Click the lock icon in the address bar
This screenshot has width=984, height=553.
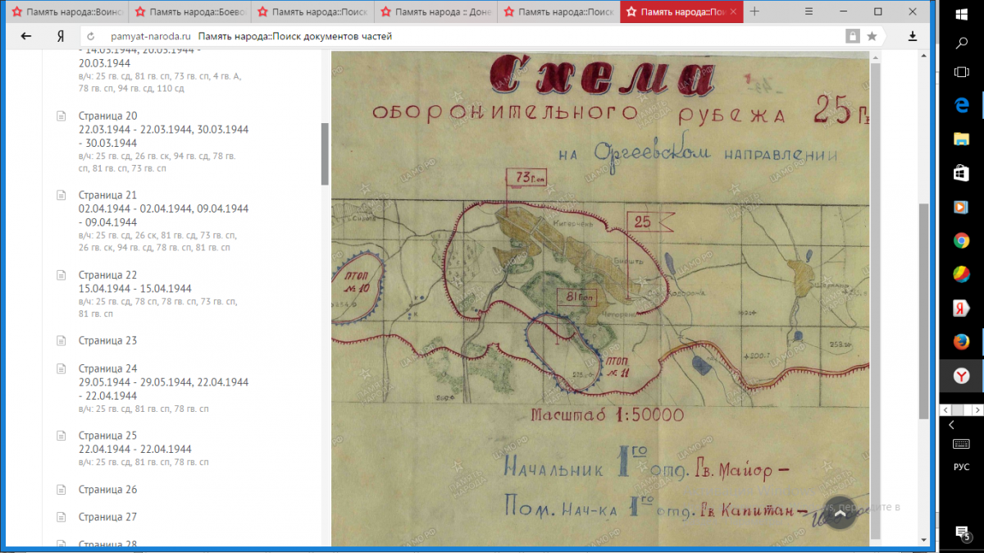coord(853,36)
